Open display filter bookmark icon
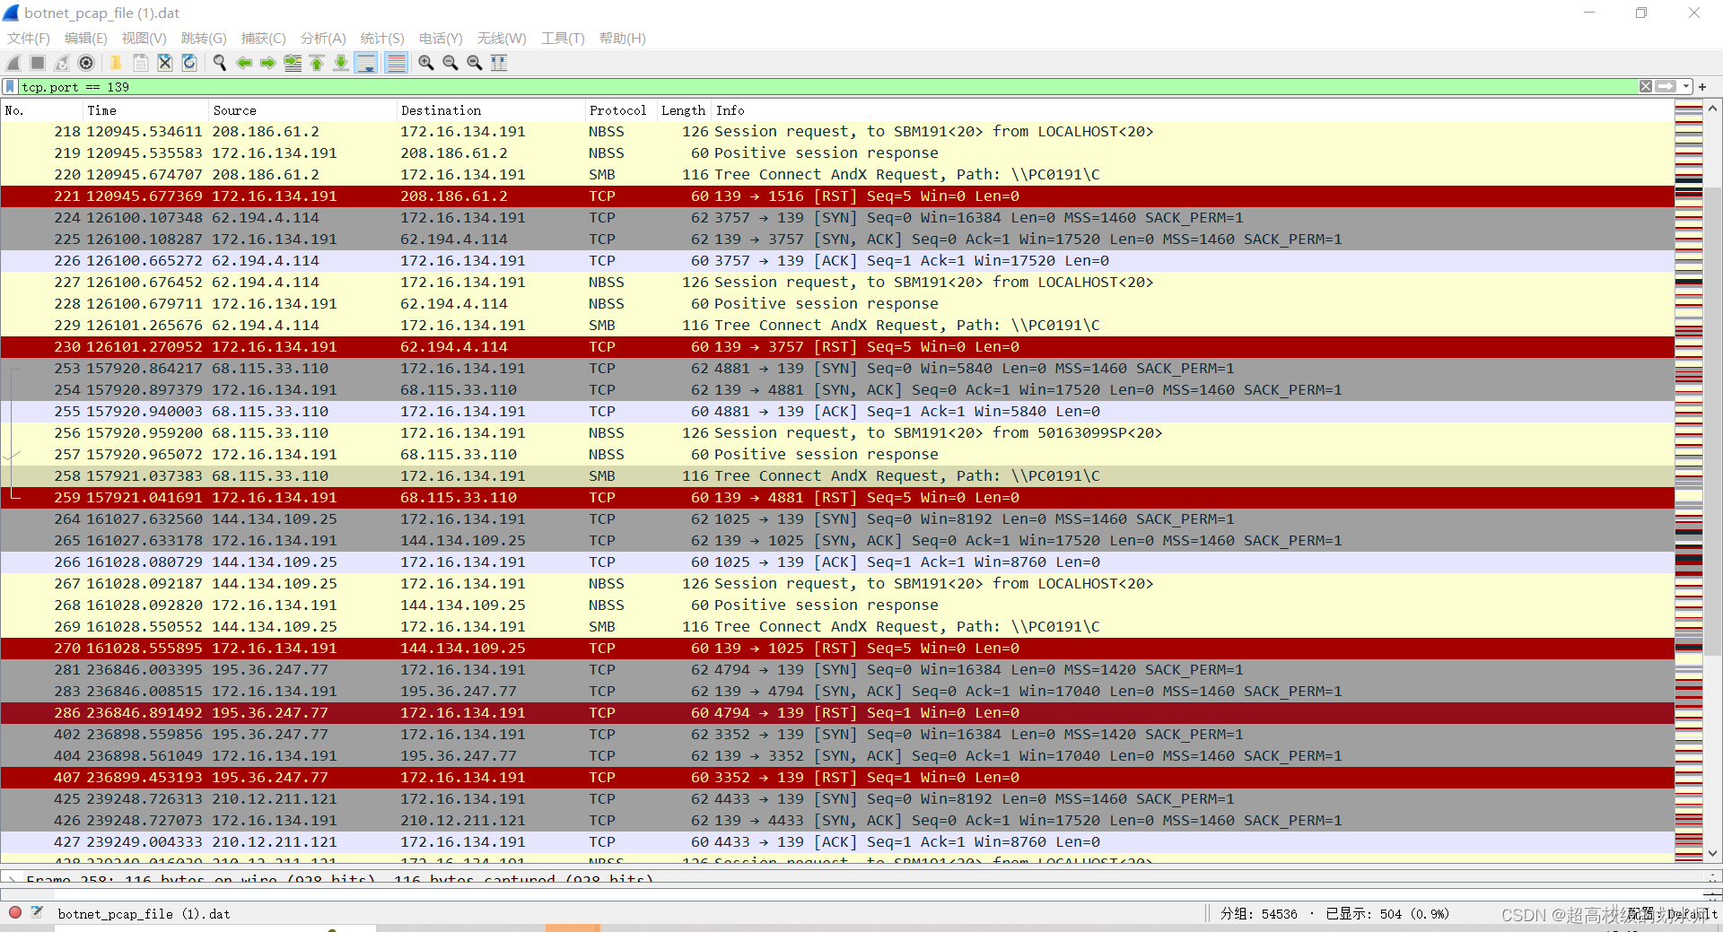Screen dimensions: 1723x932 10,87
